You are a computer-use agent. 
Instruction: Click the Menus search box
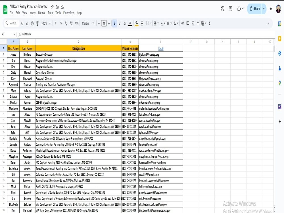(11, 23)
